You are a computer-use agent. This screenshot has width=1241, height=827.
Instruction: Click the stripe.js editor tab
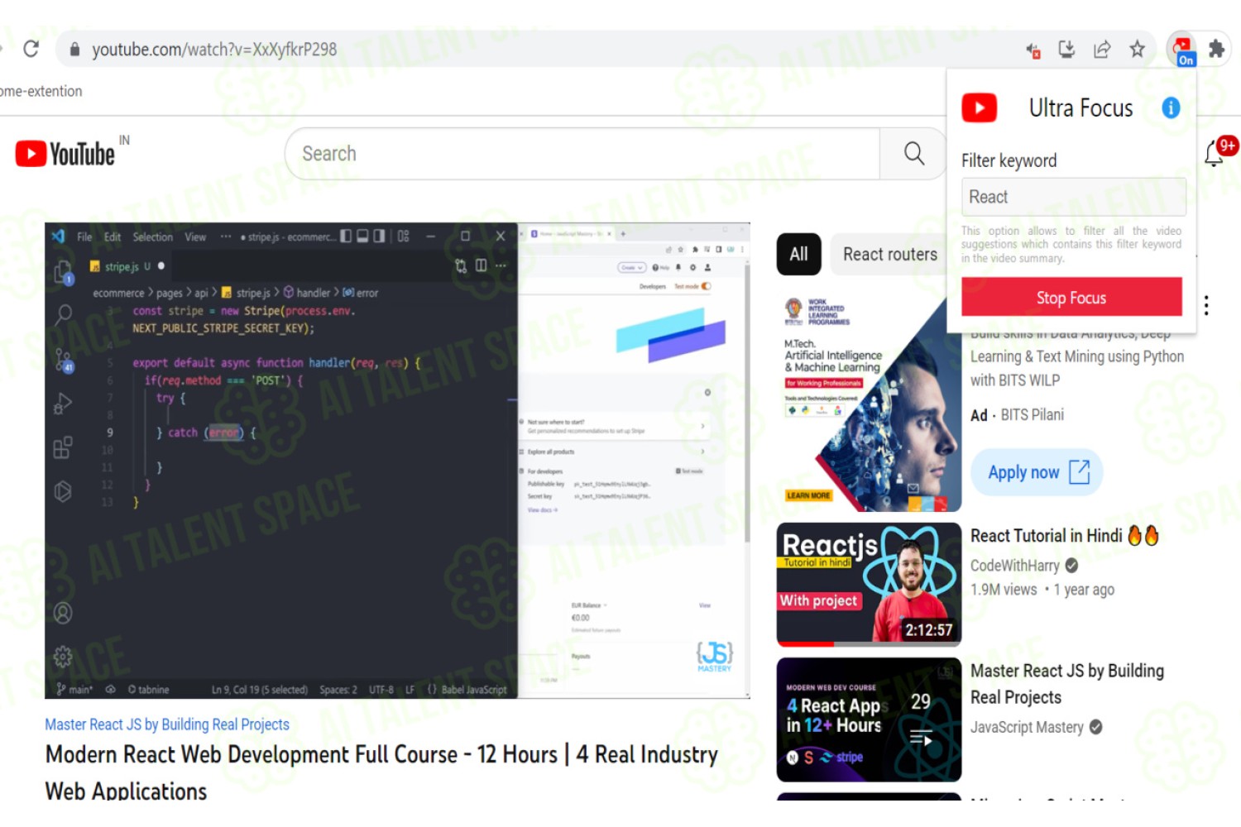click(x=127, y=266)
